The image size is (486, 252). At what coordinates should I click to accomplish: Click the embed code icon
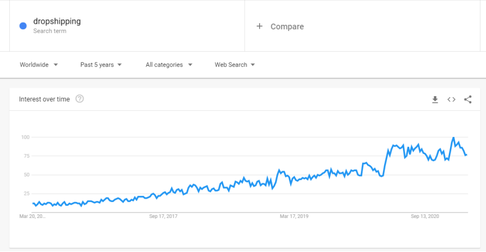pyautogui.click(x=451, y=99)
